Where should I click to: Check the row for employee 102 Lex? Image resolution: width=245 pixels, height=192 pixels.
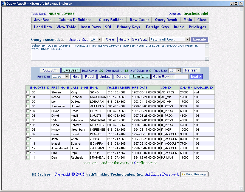[28, 102]
